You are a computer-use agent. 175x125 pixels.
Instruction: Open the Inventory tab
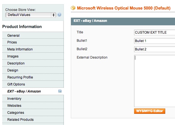(x=33, y=99)
